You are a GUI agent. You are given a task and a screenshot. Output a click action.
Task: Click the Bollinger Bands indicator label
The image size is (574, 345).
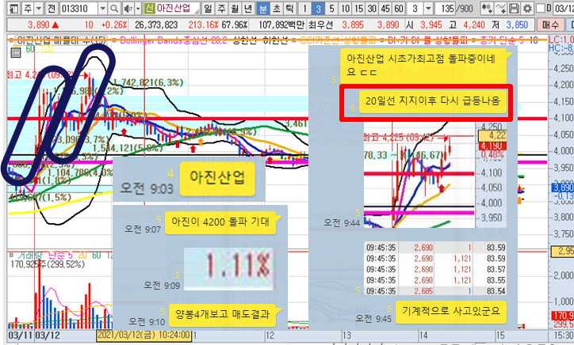(x=174, y=40)
